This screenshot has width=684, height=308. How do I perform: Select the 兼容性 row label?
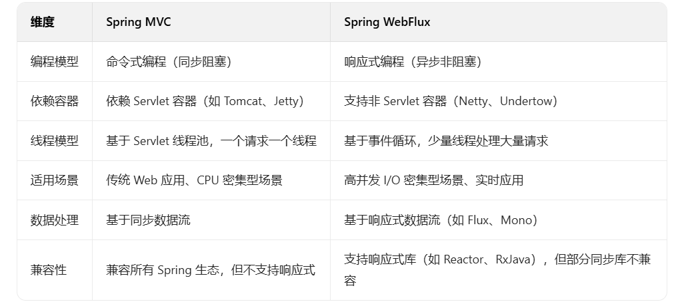click(49, 270)
